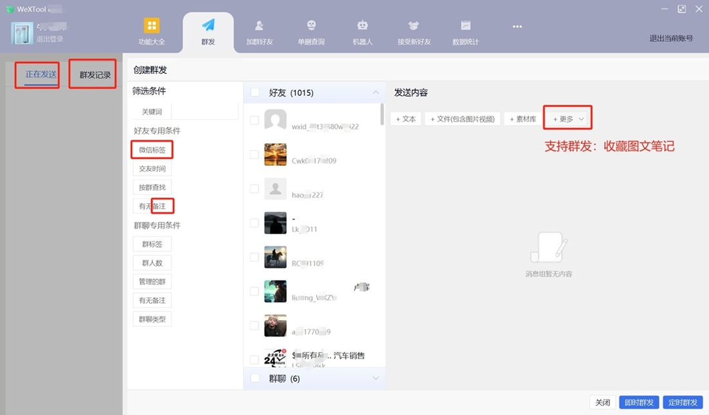The height and width of the screenshot is (415, 709).
Task: Click the account avatar picture
Action: 22,33
